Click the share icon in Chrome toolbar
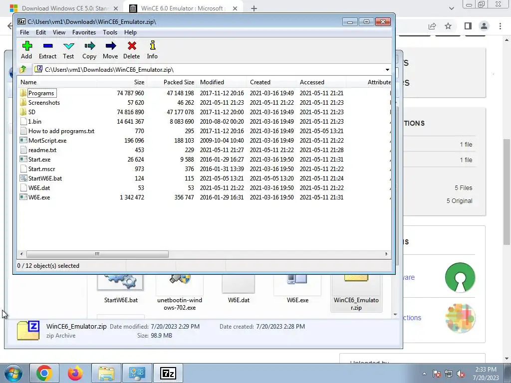Viewport: 511px width, 383px height. click(x=432, y=26)
